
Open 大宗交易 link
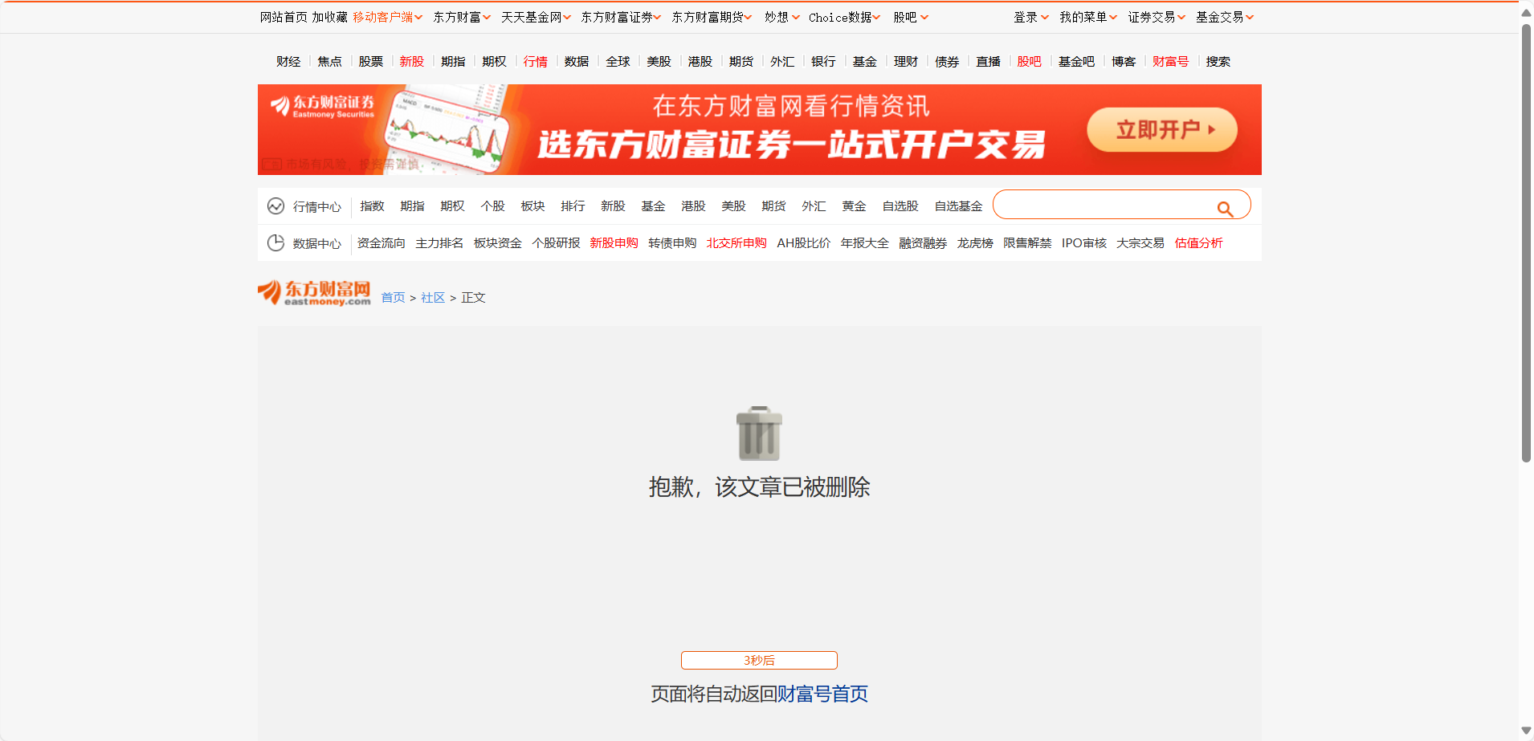(x=1140, y=243)
